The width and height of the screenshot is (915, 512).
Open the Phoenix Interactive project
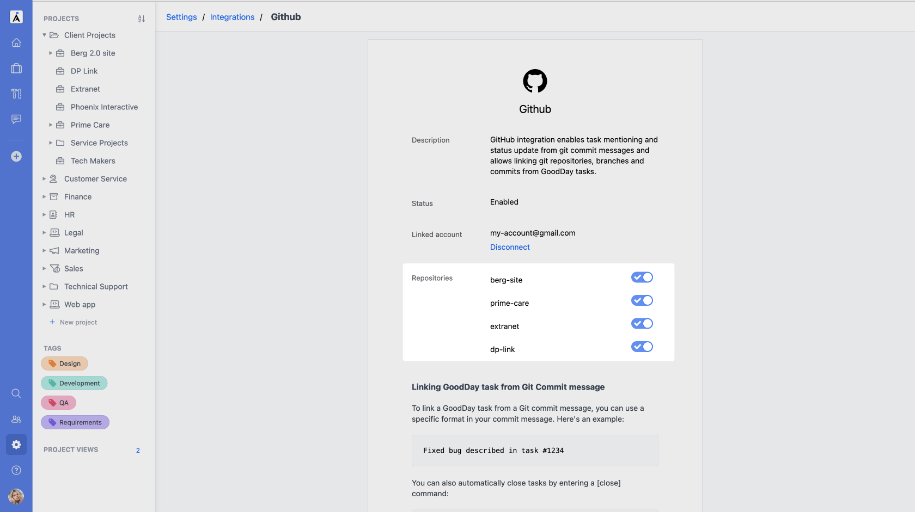pyautogui.click(x=104, y=107)
